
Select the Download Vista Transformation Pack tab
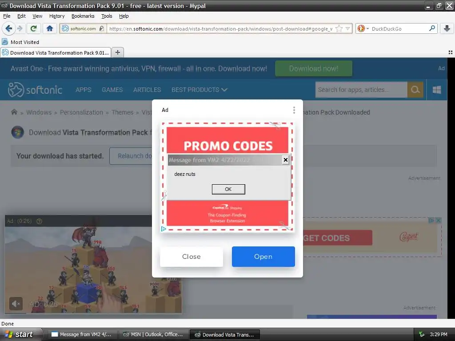point(56,52)
